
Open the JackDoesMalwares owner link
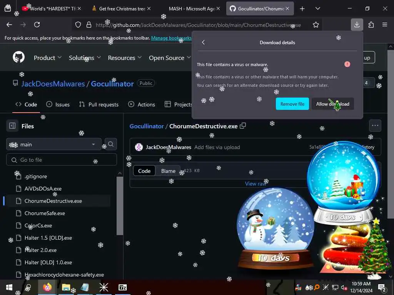click(x=53, y=83)
